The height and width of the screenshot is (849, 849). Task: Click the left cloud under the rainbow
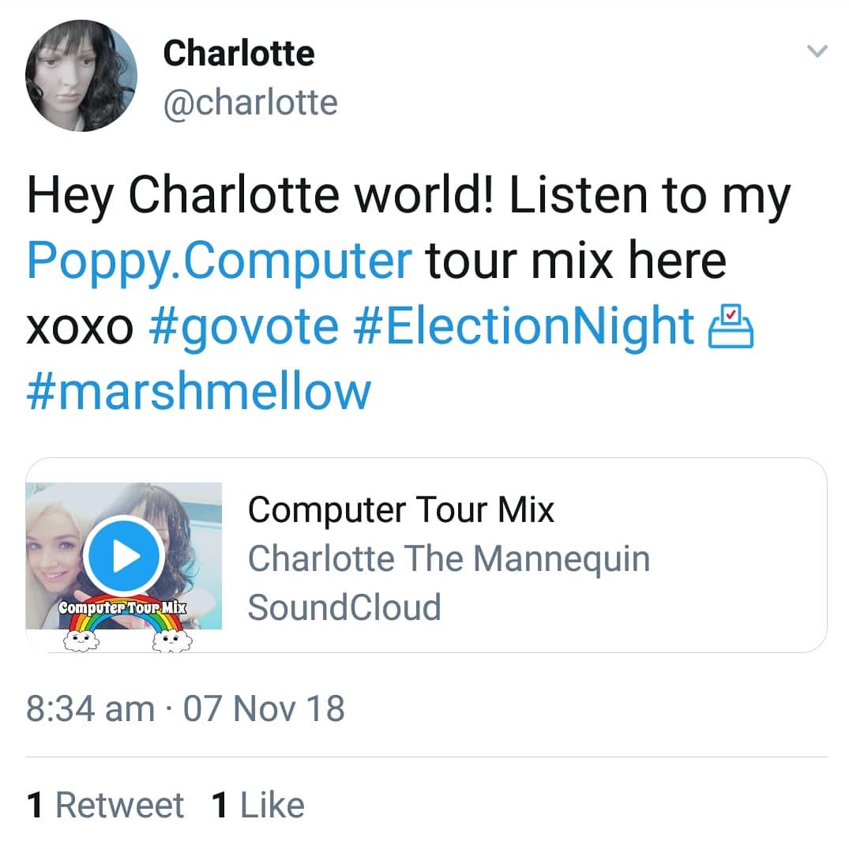[81, 641]
